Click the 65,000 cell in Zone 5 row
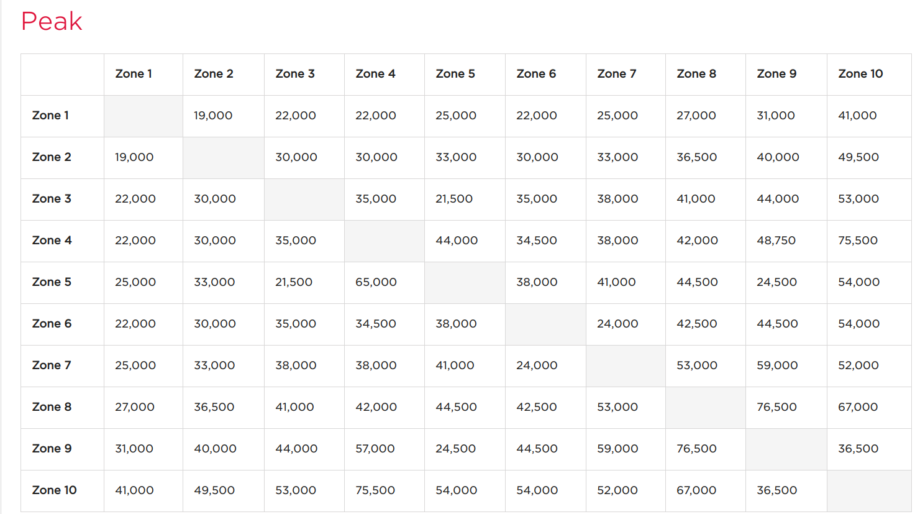 (376, 282)
